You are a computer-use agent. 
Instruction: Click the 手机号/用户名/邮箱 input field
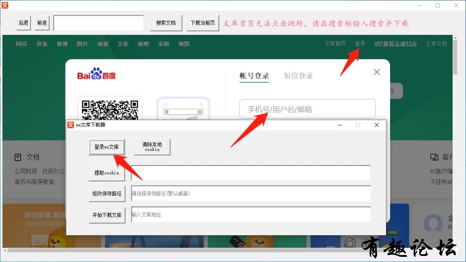[x=308, y=109]
